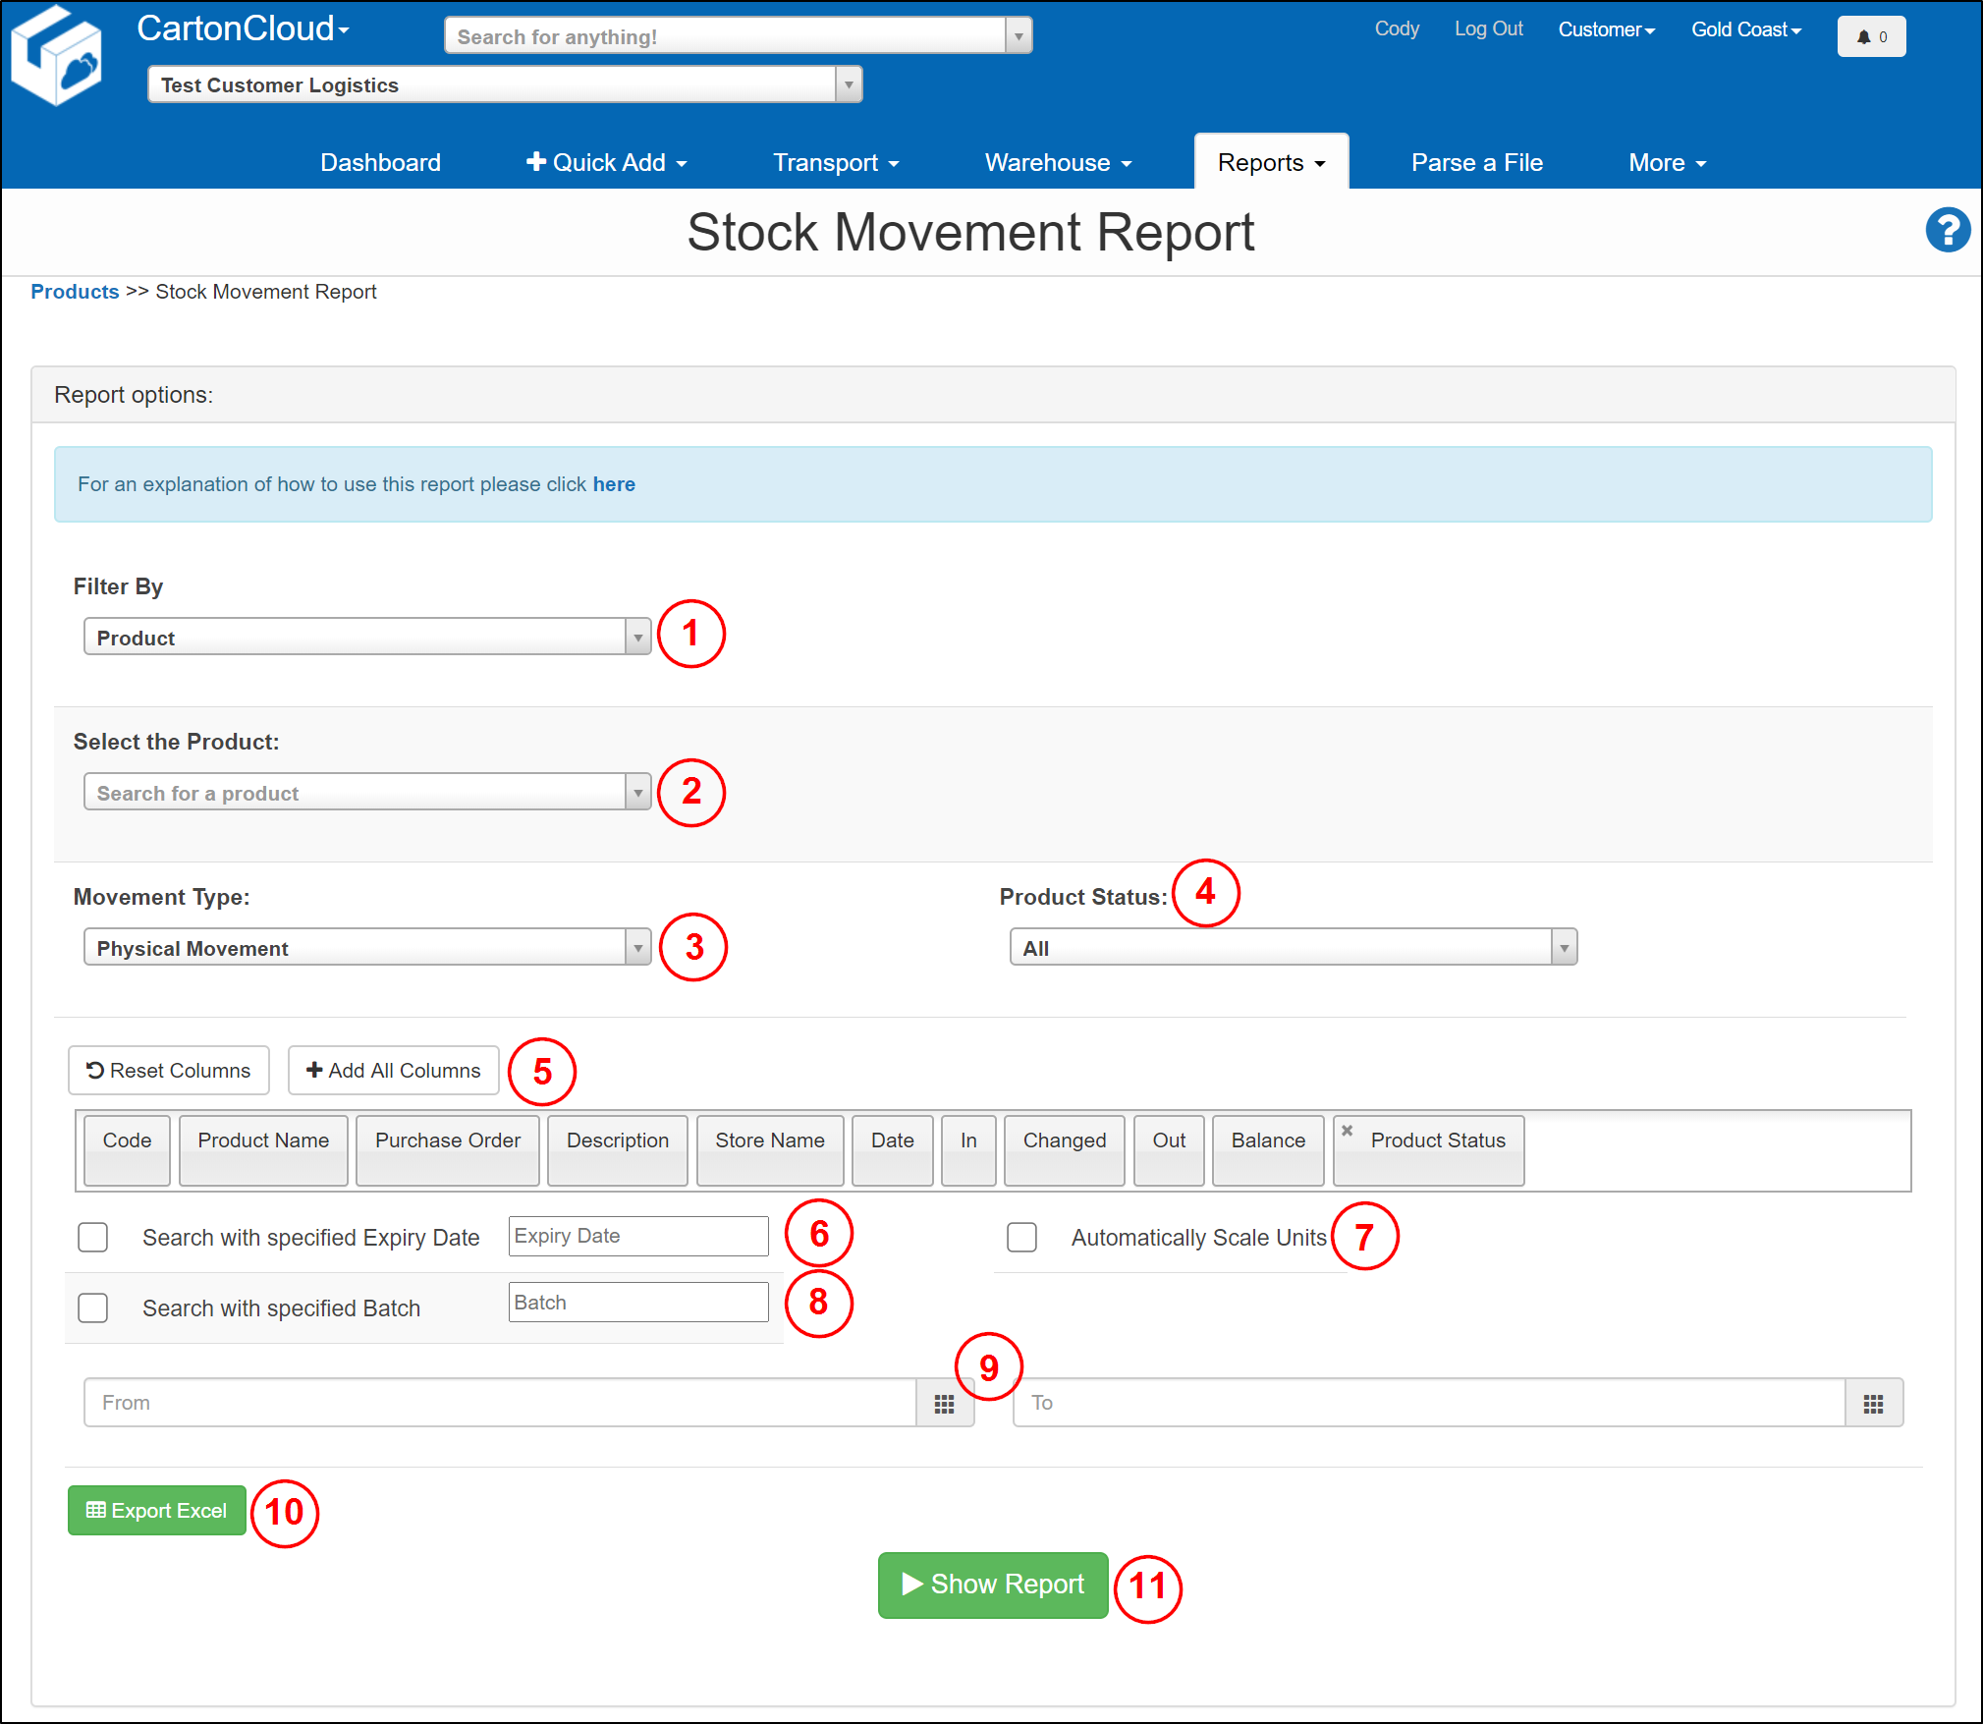
Task: Follow the 'here' explanation link
Action: tap(614, 484)
